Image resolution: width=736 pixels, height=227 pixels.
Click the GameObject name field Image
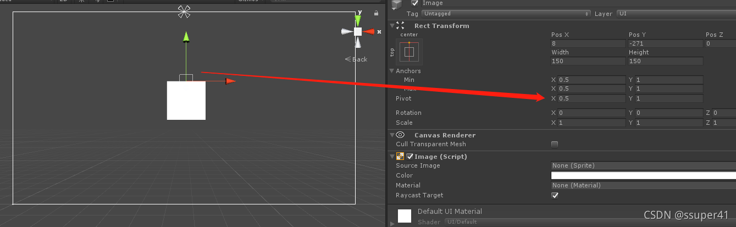[x=578, y=3]
